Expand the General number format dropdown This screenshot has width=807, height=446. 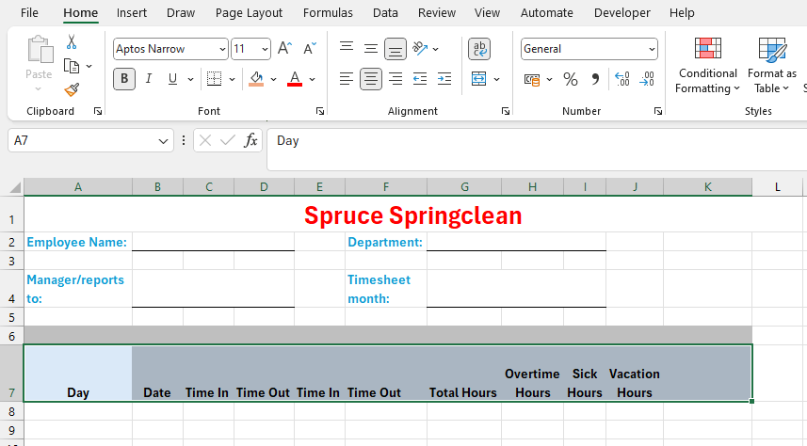pos(652,49)
